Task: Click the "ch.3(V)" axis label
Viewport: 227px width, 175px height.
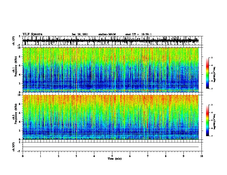Action: [13, 147]
